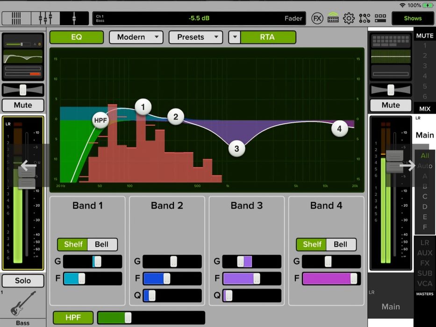Open the channel EQ curve thumbnail
Screen dimensions: 436x327
23,57
